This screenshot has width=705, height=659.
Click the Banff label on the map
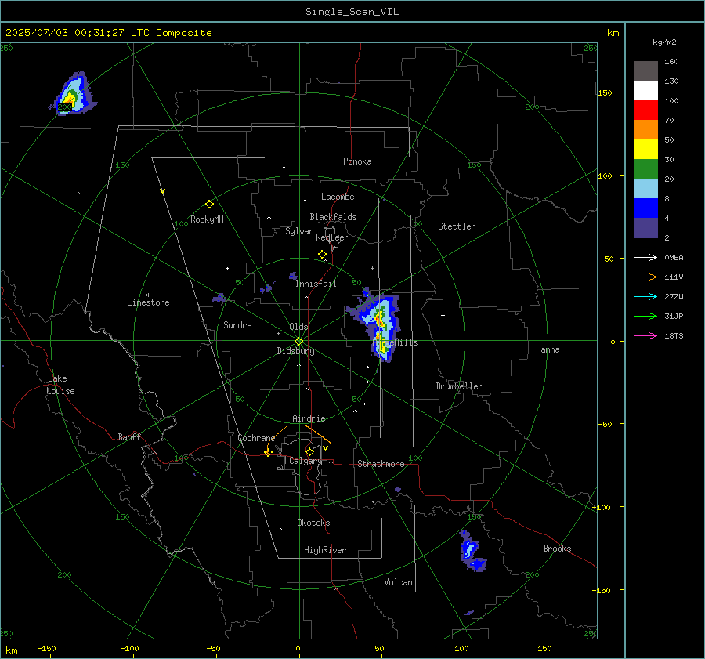point(129,437)
